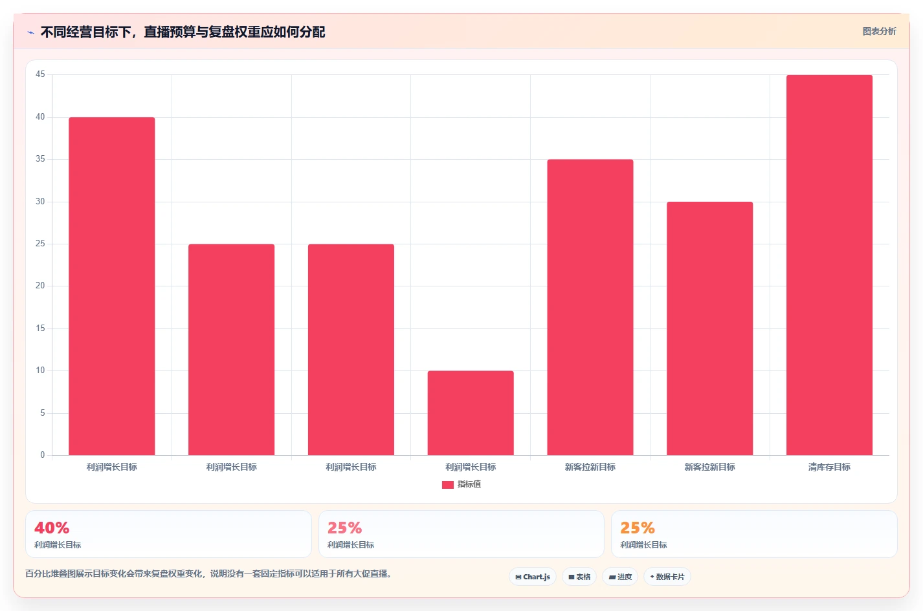Click the lightning icon beside the chart title
This screenshot has width=923, height=611.
point(30,32)
